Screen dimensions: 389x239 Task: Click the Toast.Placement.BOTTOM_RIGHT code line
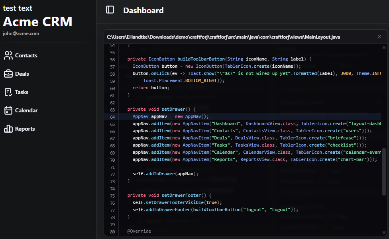point(184,80)
